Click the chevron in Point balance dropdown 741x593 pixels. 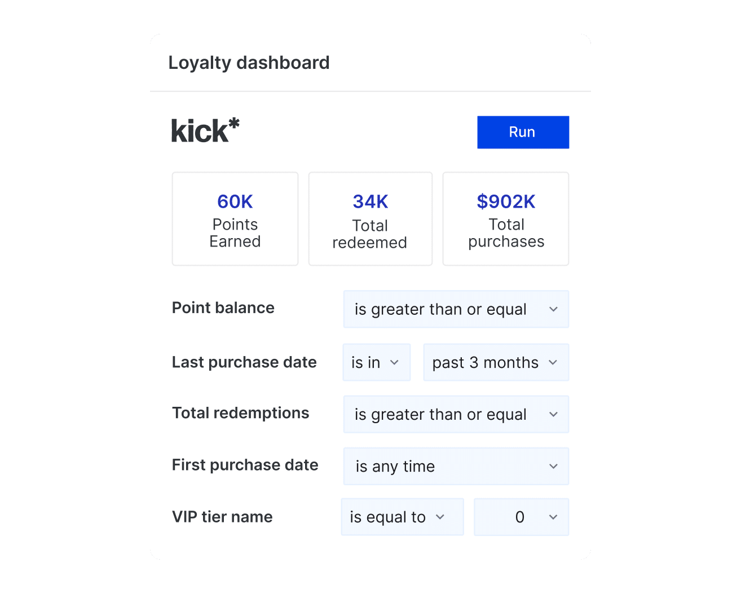553,309
